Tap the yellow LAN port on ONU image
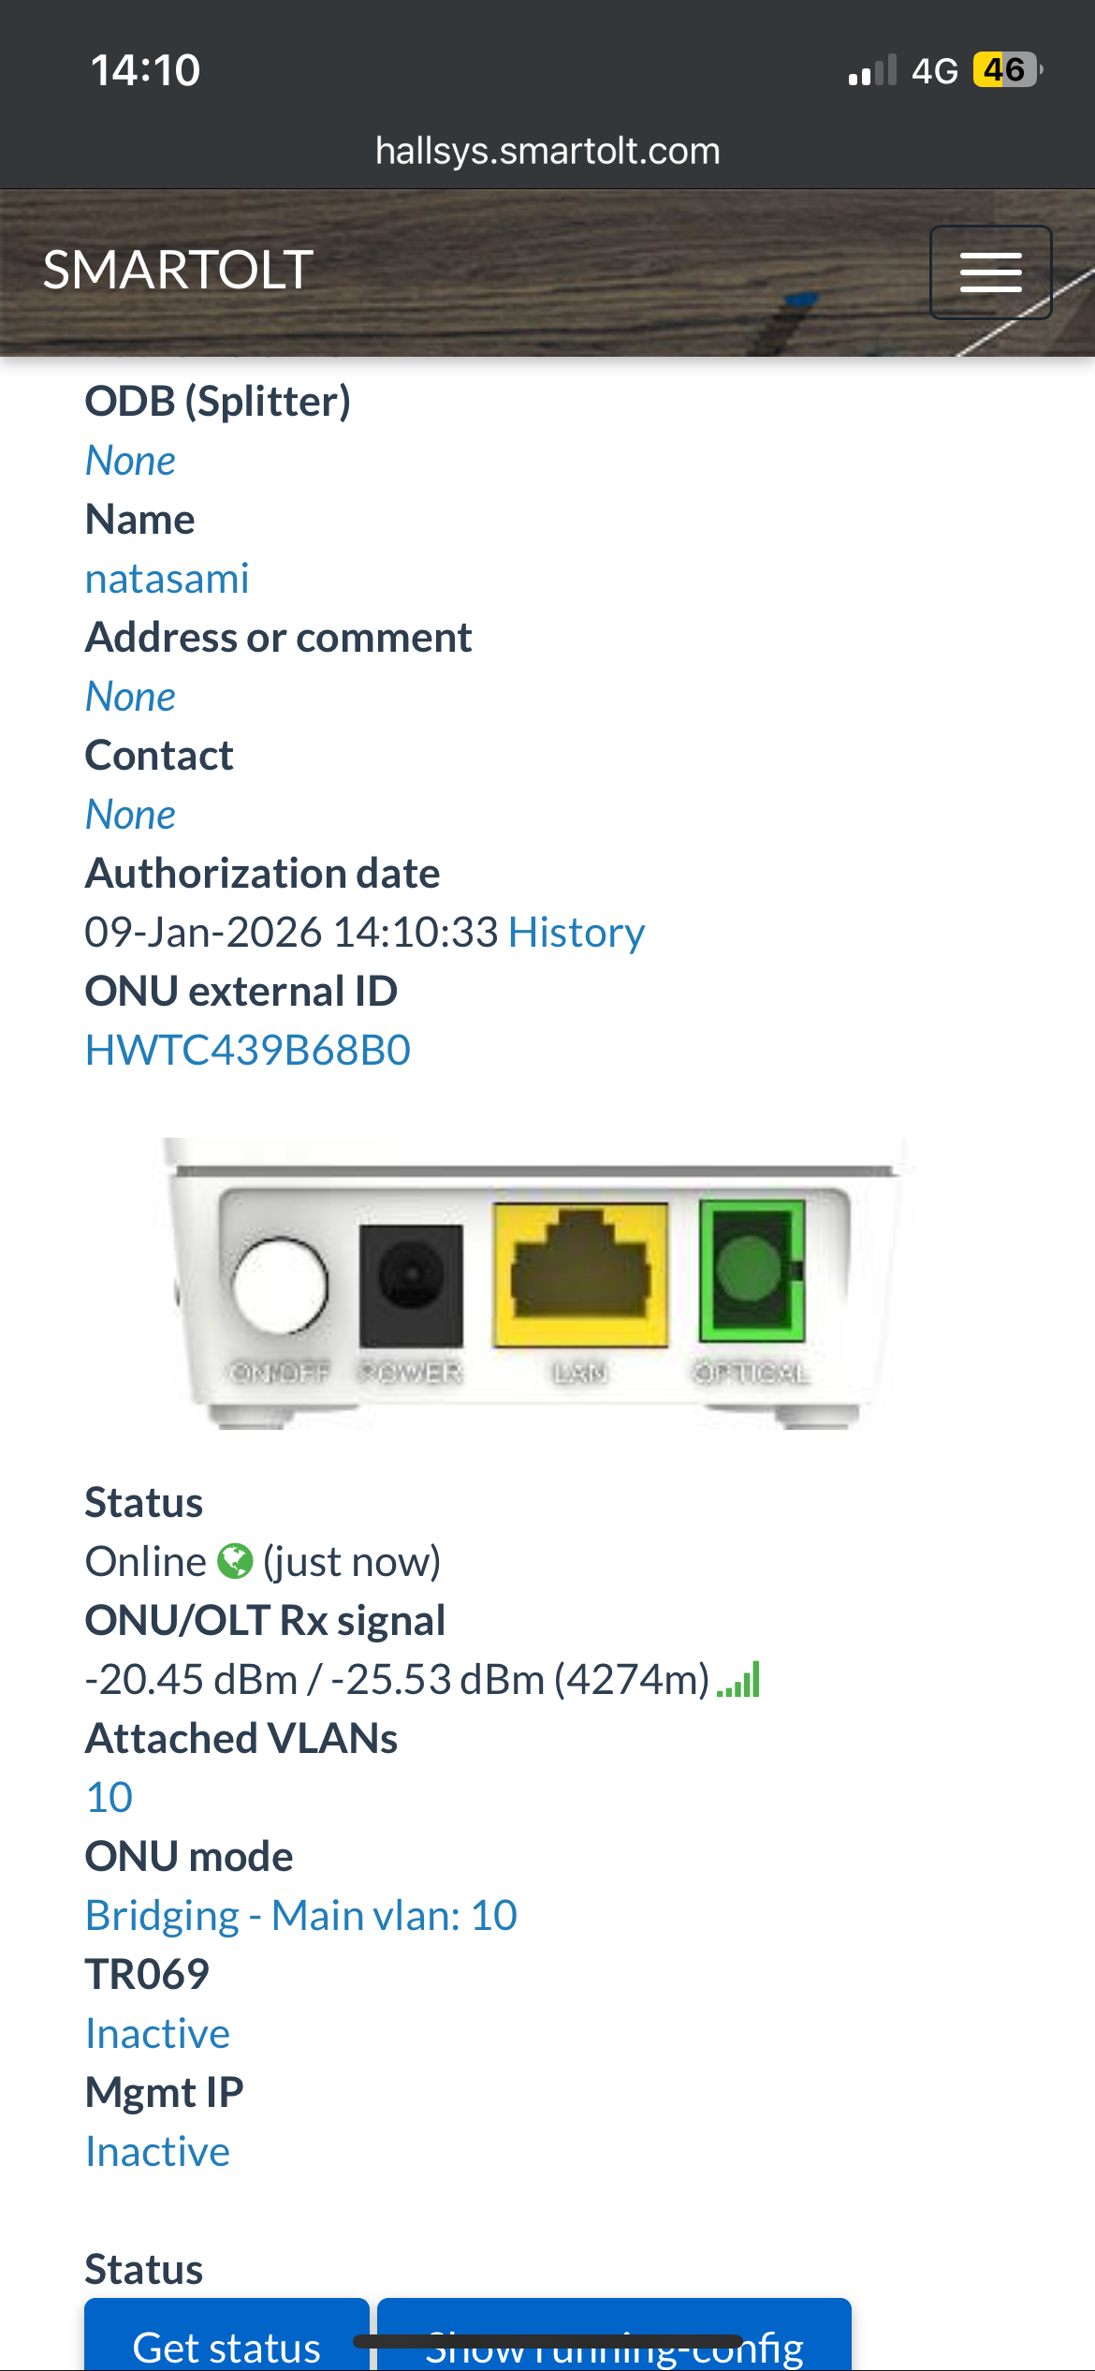The width and height of the screenshot is (1095, 2371). click(580, 1275)
